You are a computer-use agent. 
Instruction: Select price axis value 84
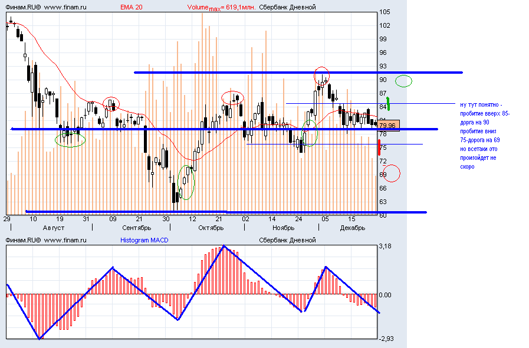[383, 107]
